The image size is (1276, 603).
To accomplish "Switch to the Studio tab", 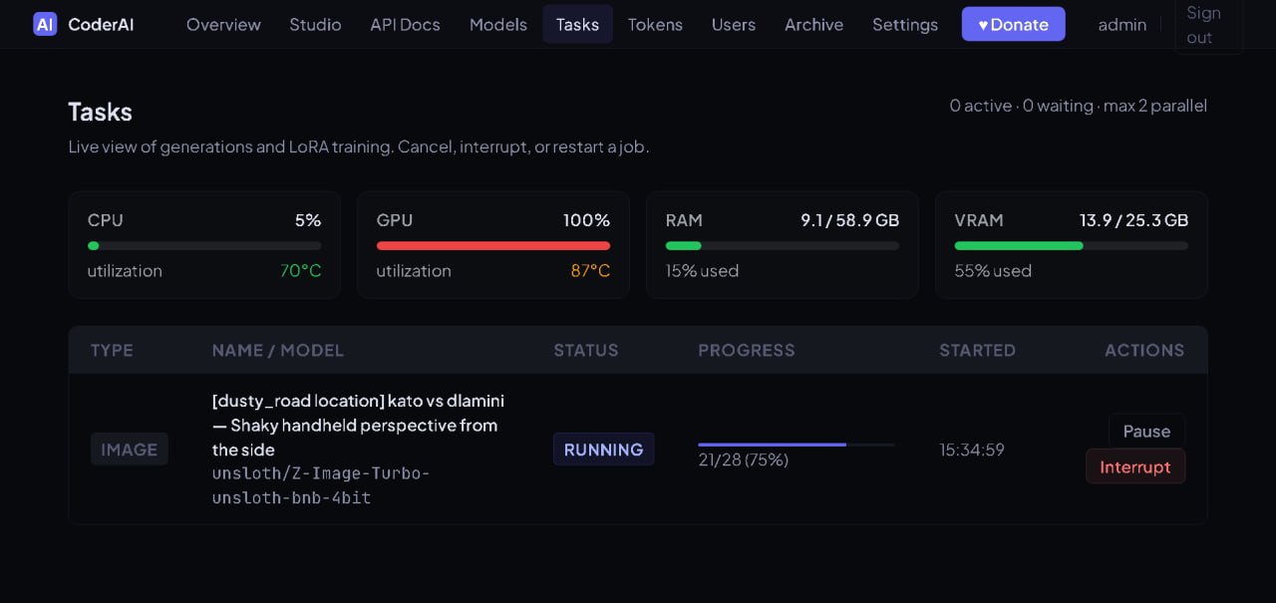I will [315, 24].
